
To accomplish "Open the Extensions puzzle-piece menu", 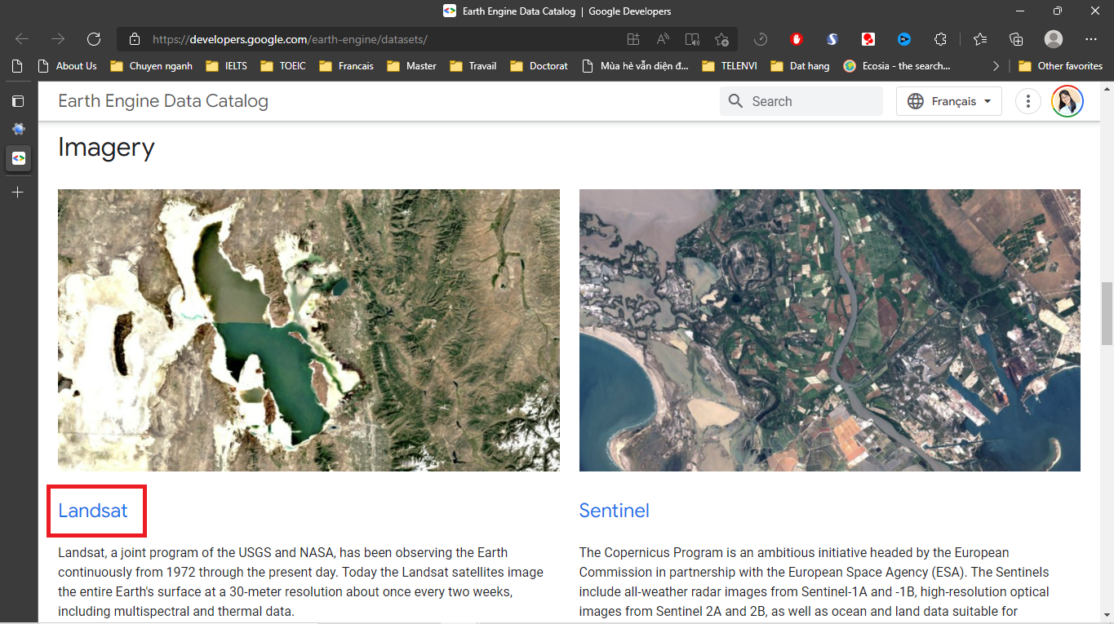I will point(940,39).
